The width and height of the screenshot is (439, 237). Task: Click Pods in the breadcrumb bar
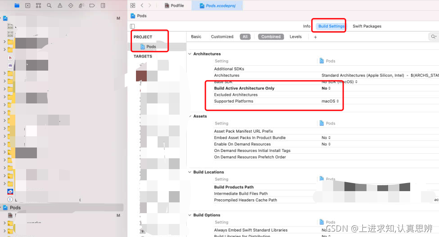coord(139,16)
